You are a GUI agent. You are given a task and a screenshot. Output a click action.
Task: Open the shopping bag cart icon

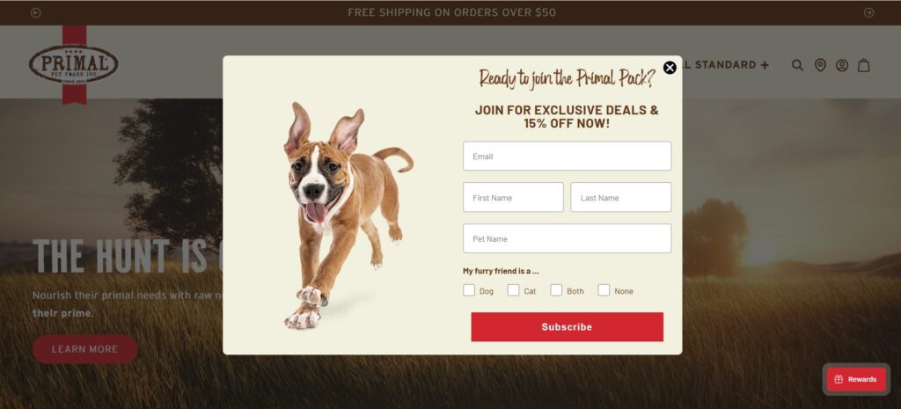click(x=864, y=65)
